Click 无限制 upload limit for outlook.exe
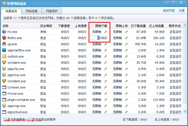Viewport: 188px width, 126px height. [117, 56]
